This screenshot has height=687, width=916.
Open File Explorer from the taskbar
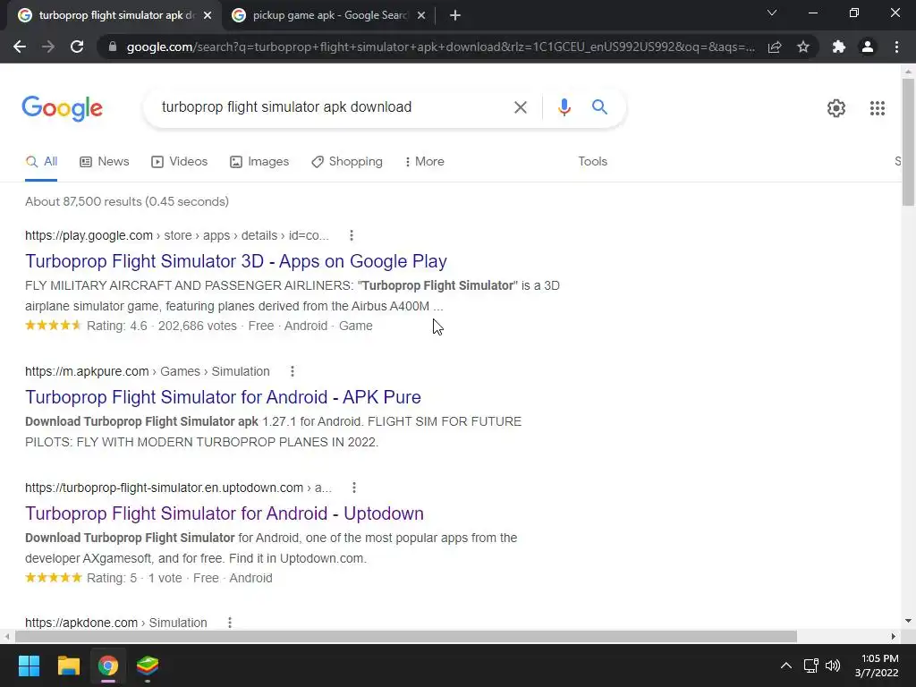point(68,666)
